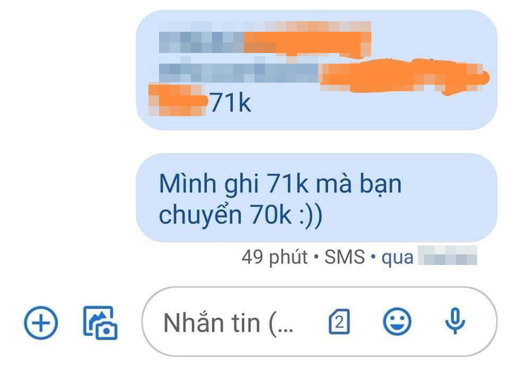Viewport: 509px width, 371px height.
Task: Select the first message bubble ending in 71k
Action: coord(317,70)
